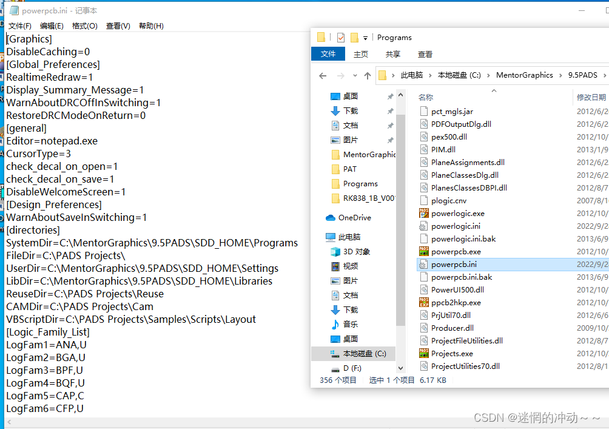The height and width of the screenshot is (429, 609).
Task: Select the powerlogic.exe file icon
Action: pos(424,214)
